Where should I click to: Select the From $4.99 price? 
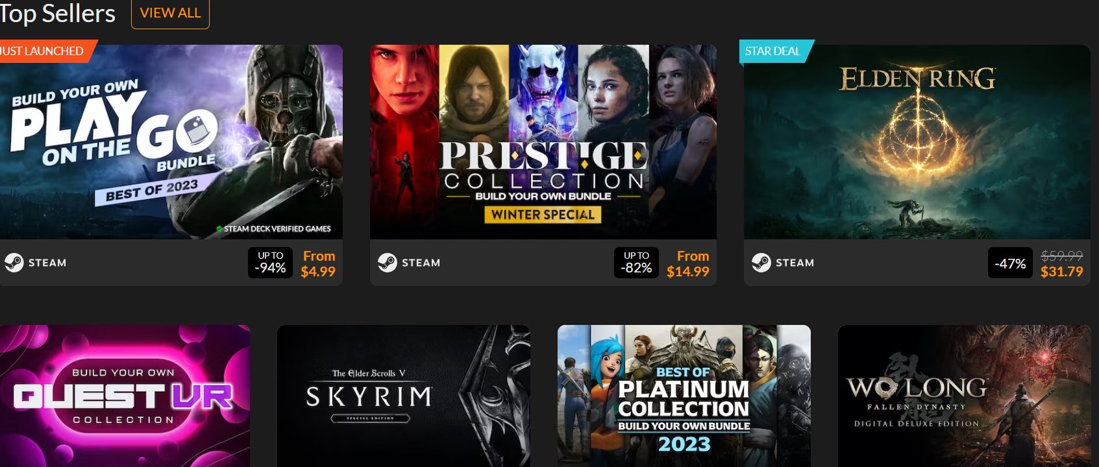click(x=318, y=264)
